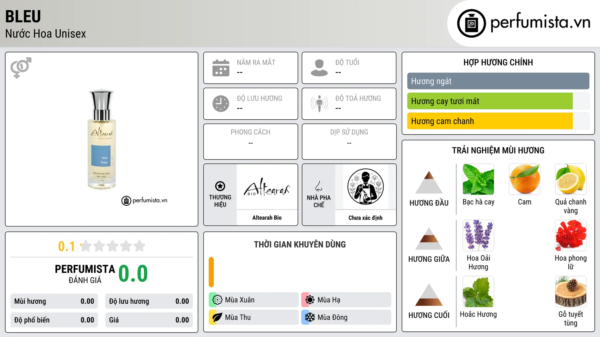Click the Hương ngát accord bar

(x=498, y=81)
